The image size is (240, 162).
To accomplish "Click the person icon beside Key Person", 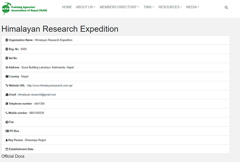I will click(6, 140).
